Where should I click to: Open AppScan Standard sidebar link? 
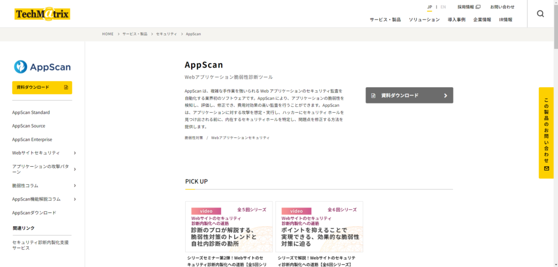pos(31,112)
